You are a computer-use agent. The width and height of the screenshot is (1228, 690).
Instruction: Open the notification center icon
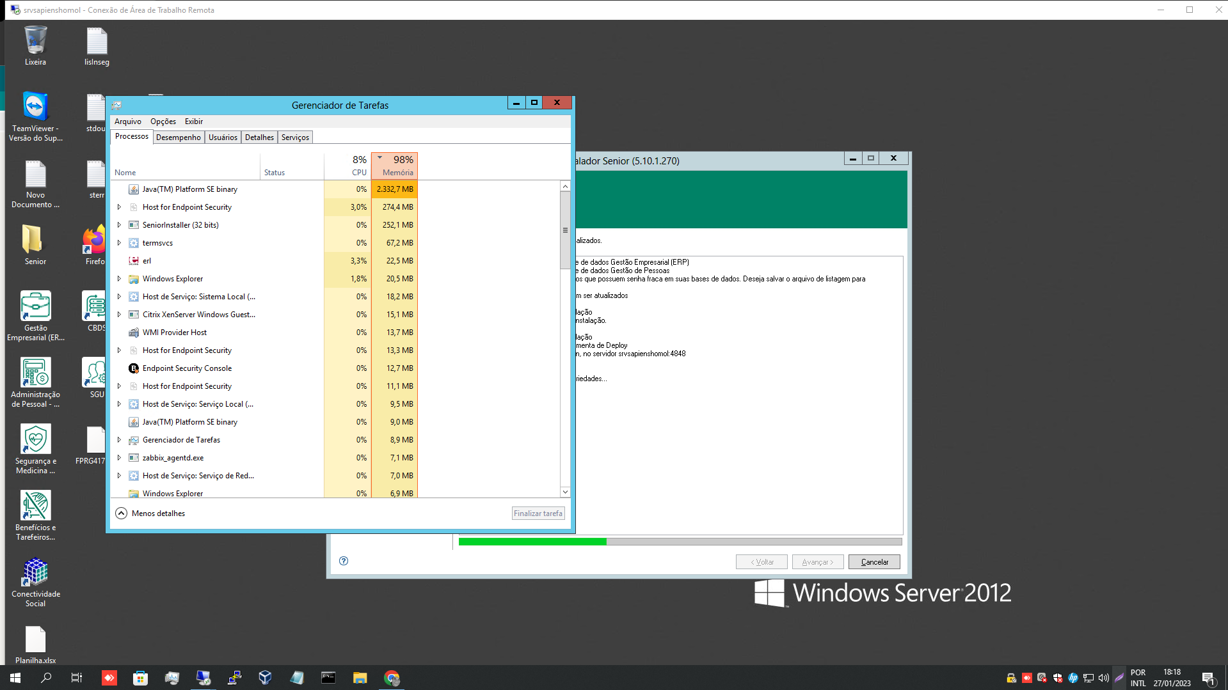point(1209,678)
